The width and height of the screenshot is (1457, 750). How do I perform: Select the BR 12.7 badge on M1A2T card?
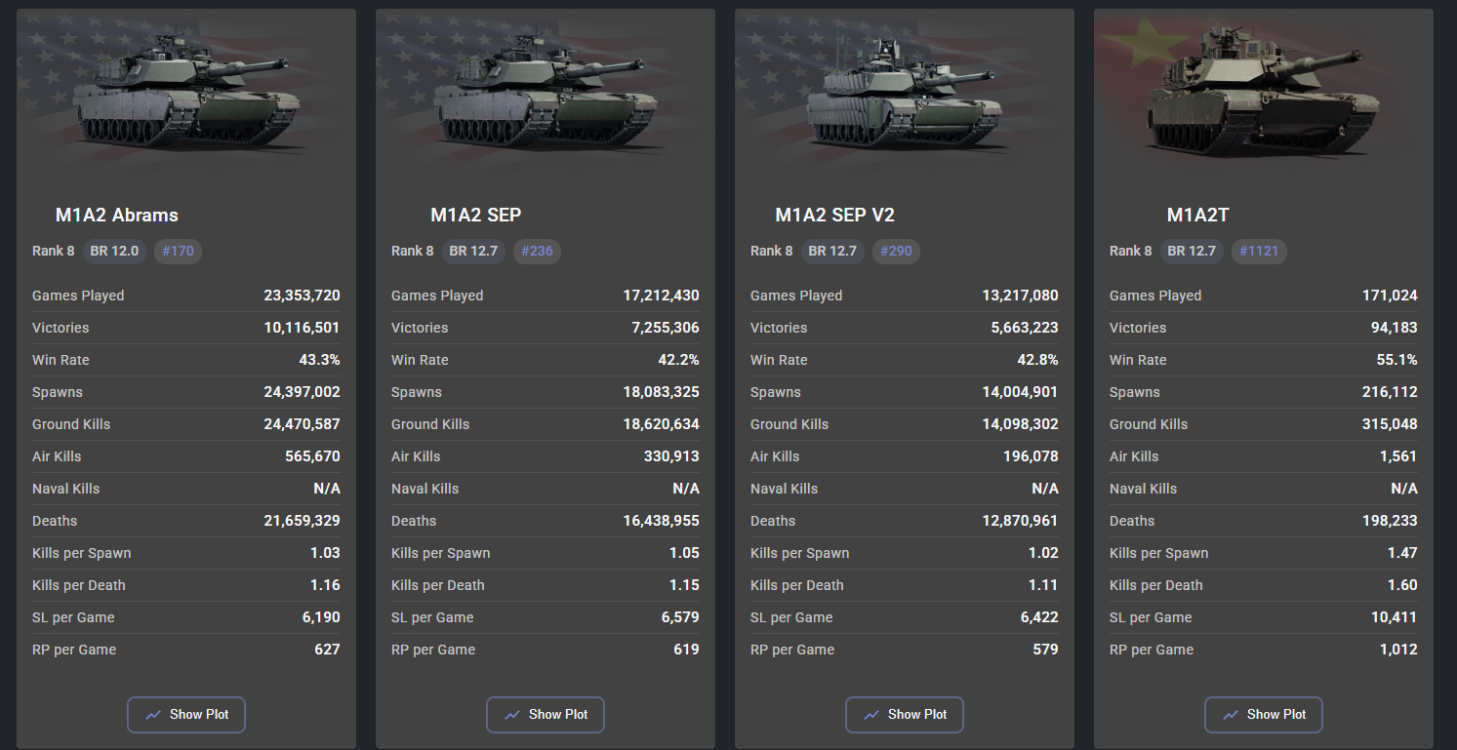click(1192, 252)
